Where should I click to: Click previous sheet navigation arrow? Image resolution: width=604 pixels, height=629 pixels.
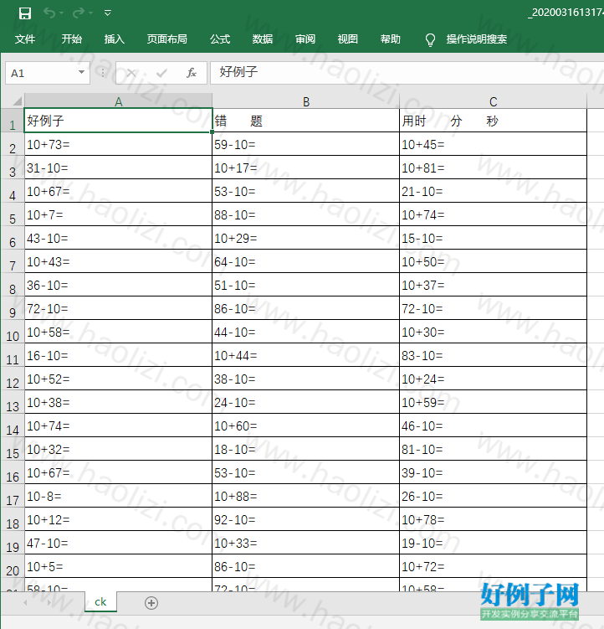[25, 602]
